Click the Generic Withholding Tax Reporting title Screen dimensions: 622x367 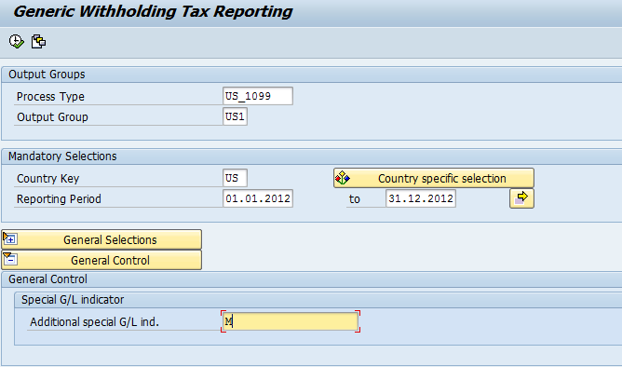click(x=153, y=11)
